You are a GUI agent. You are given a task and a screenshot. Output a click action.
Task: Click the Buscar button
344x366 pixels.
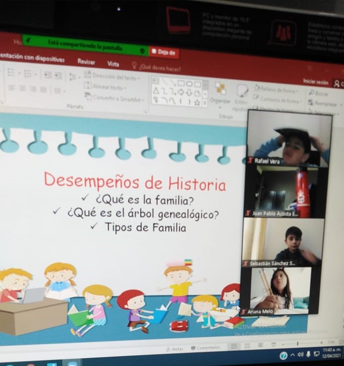[x=319, y=94]
